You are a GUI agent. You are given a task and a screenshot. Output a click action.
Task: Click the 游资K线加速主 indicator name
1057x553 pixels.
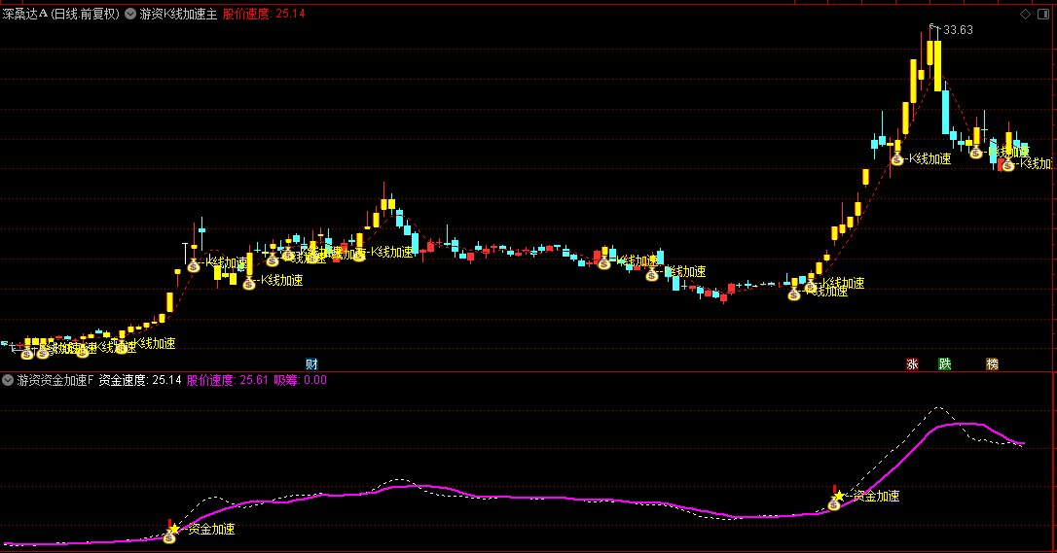[179, 14]
